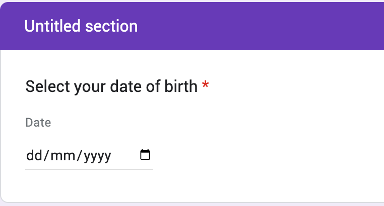
Task: Click empty space between yyyy and calendar icon
Action: pos(125,156)
